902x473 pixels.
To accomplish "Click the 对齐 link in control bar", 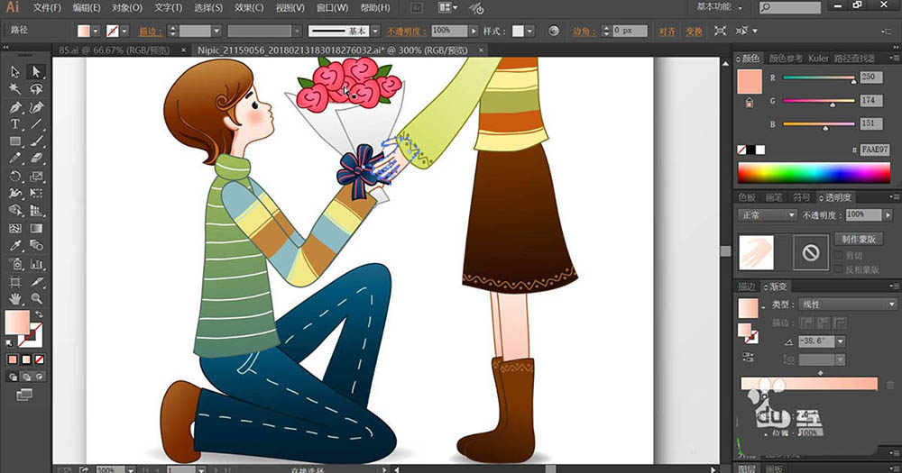I will coord(667,31).
